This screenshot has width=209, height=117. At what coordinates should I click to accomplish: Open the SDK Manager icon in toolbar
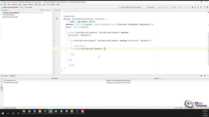(x=201, y=7)
